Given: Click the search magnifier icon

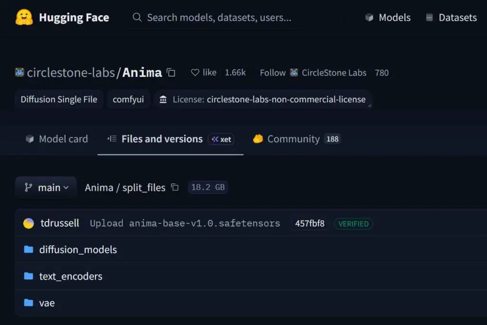Looking at the screenshot, I should pos(137,18).
